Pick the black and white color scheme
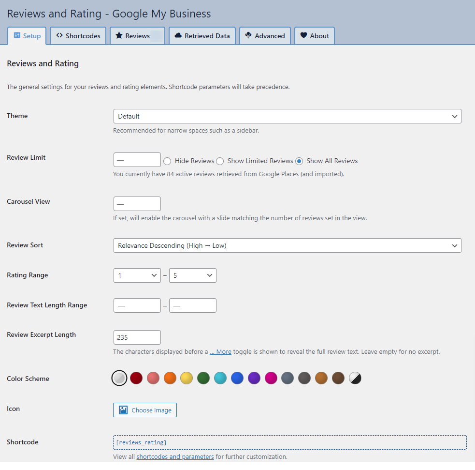475x470 pixels. pos(355,378)
